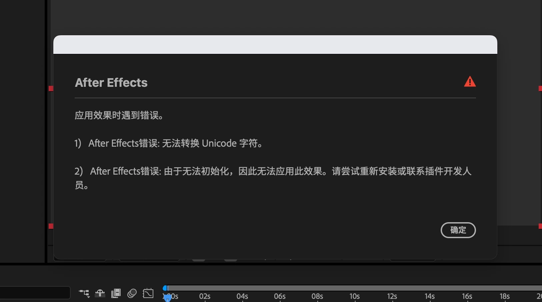Click the blue time navigator start handle
This screenshot has width=542, height=302.
[x=165, y=288]
